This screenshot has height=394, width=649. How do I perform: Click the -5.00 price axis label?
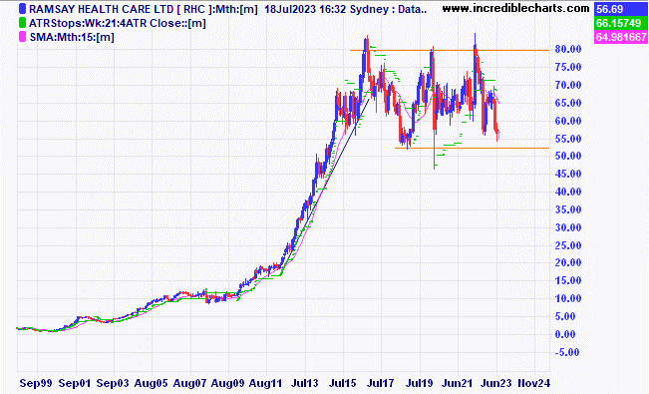click(x=568, y=352)
